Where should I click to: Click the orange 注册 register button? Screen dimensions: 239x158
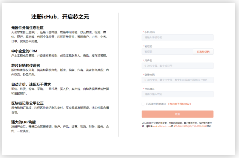point(178,114)
